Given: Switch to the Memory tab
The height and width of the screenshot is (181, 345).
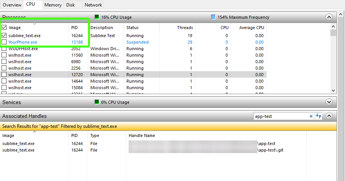Looking at the screenshot, I should tap(52, 5).
